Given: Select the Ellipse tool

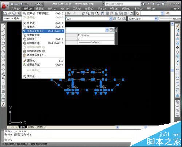Looking at the screenshot, I should [3, 65].
